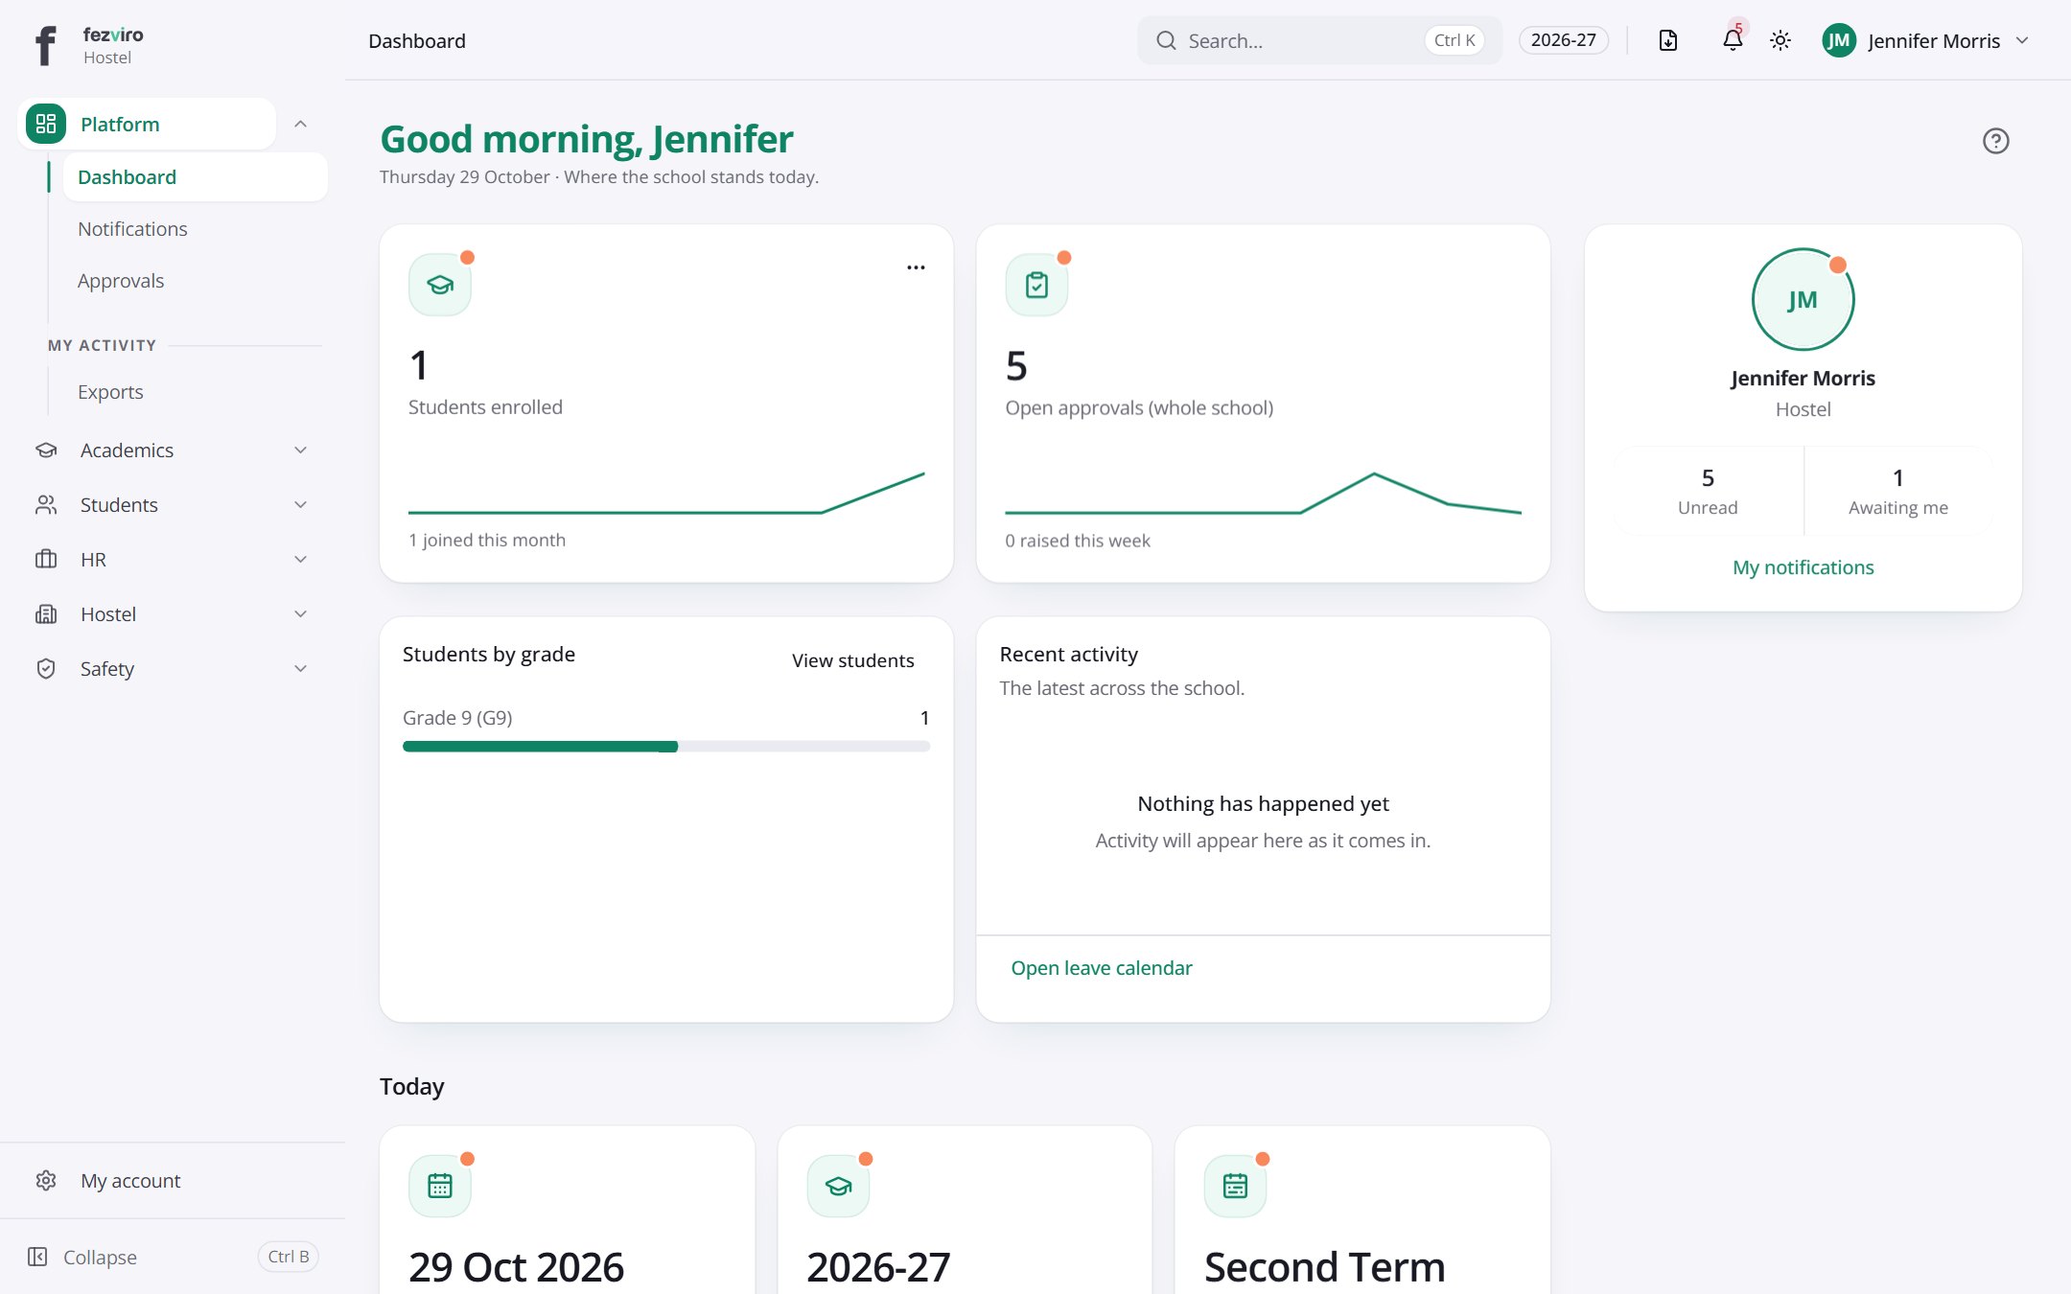The image size is (2071, 1294).
Task: Click the graduation cap icon on Students enrolled card
Action: (440, 285)
